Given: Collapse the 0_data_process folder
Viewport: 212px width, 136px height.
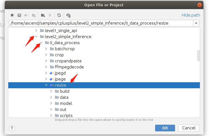Looking at the screenshot, I should tap(41, 43).
